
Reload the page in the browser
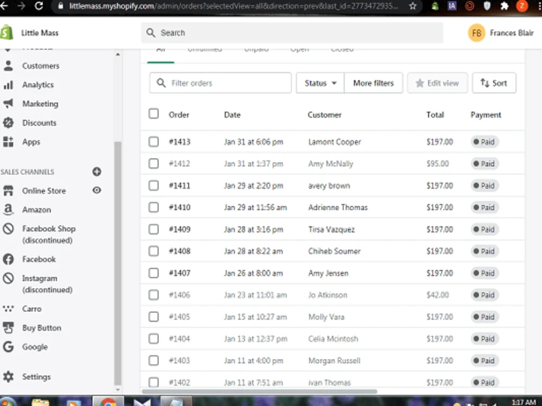38,5
